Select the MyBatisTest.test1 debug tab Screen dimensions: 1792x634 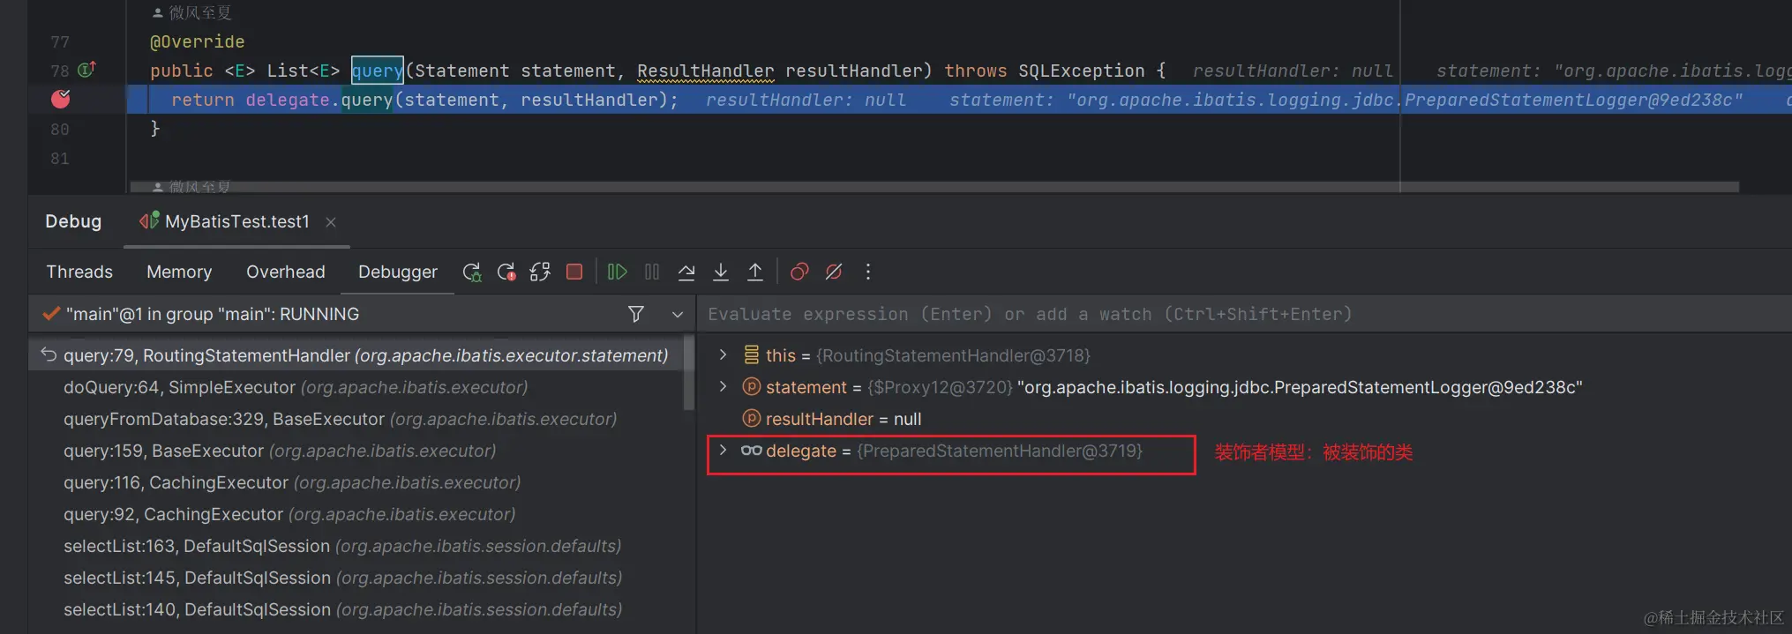[x=236, y=221]
